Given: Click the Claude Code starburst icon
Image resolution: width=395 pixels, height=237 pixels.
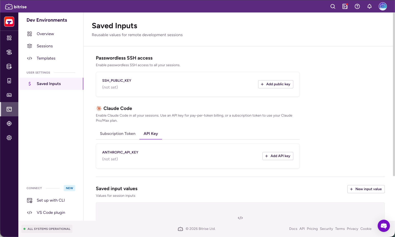Looking at the screenshot, I should point(99,108).
